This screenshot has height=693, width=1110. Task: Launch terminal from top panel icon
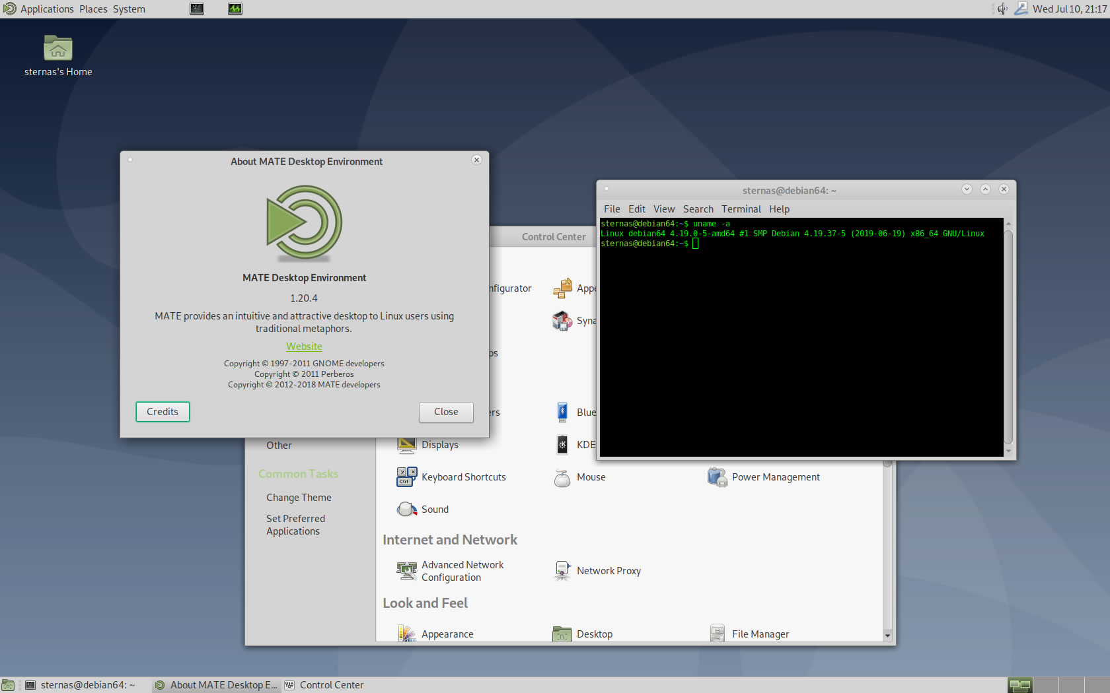[197, 9]
